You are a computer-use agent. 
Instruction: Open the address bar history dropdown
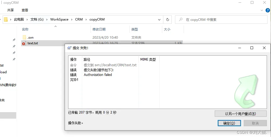(159, 20)
